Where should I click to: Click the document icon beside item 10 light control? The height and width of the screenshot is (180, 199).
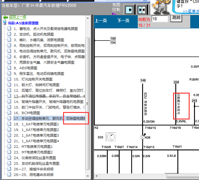point(9,79)
